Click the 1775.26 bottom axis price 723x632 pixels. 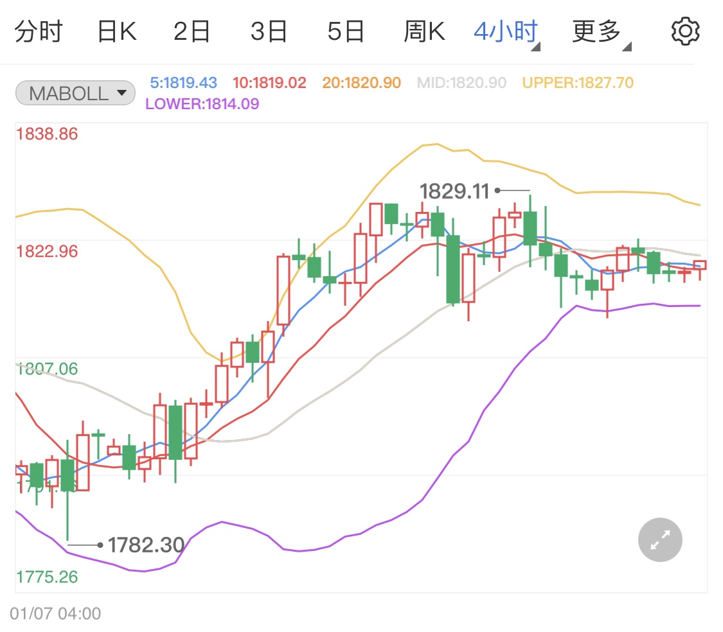[x=47, y=577]
